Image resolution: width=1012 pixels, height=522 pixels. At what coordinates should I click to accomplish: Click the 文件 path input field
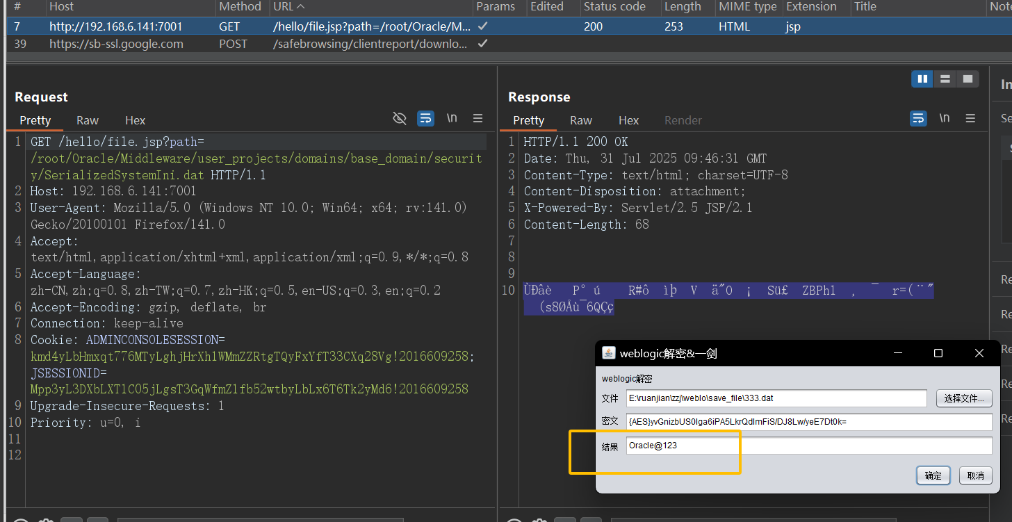776,398
